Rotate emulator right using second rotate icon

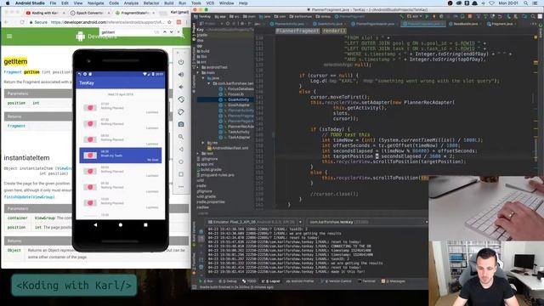181,112
